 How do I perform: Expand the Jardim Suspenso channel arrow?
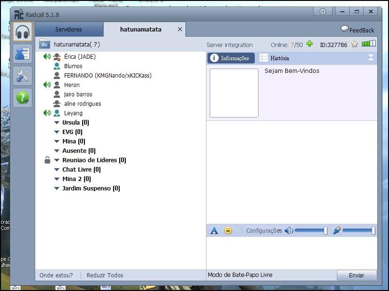pyautogui.click(x=57, y=189)
